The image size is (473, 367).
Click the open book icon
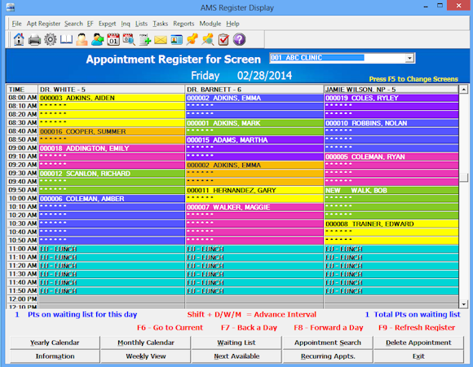coord(66,39)
